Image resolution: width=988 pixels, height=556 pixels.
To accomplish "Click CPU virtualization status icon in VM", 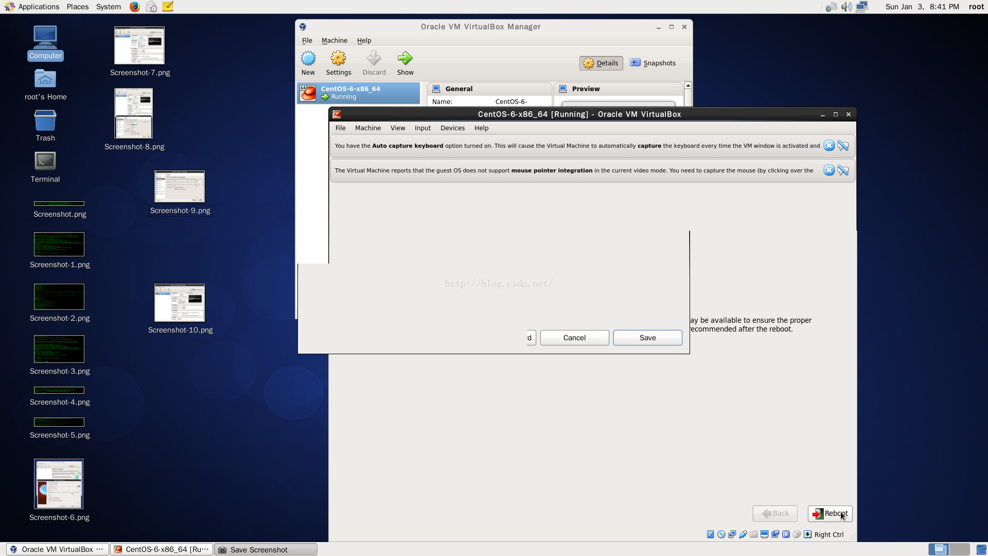I will [786, 534].
